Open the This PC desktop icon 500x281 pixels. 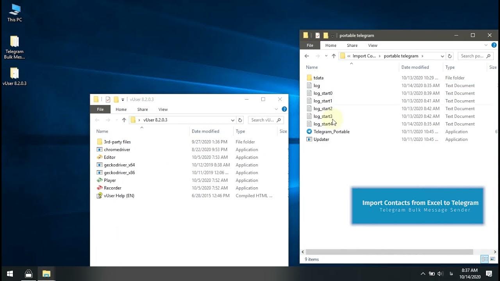pyautogui.click(x=15, y=12)
